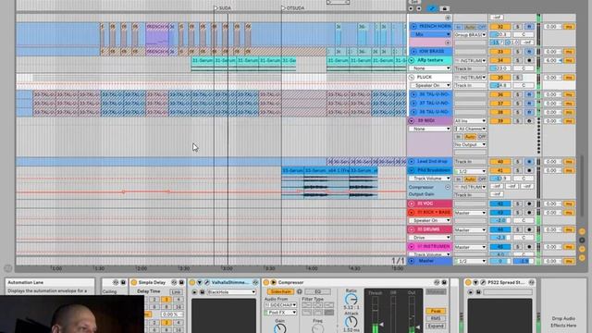This screenshot has height=333, width=592.
Task: Solo the Lead 2nd drop track 40
Action: [518, 162]
